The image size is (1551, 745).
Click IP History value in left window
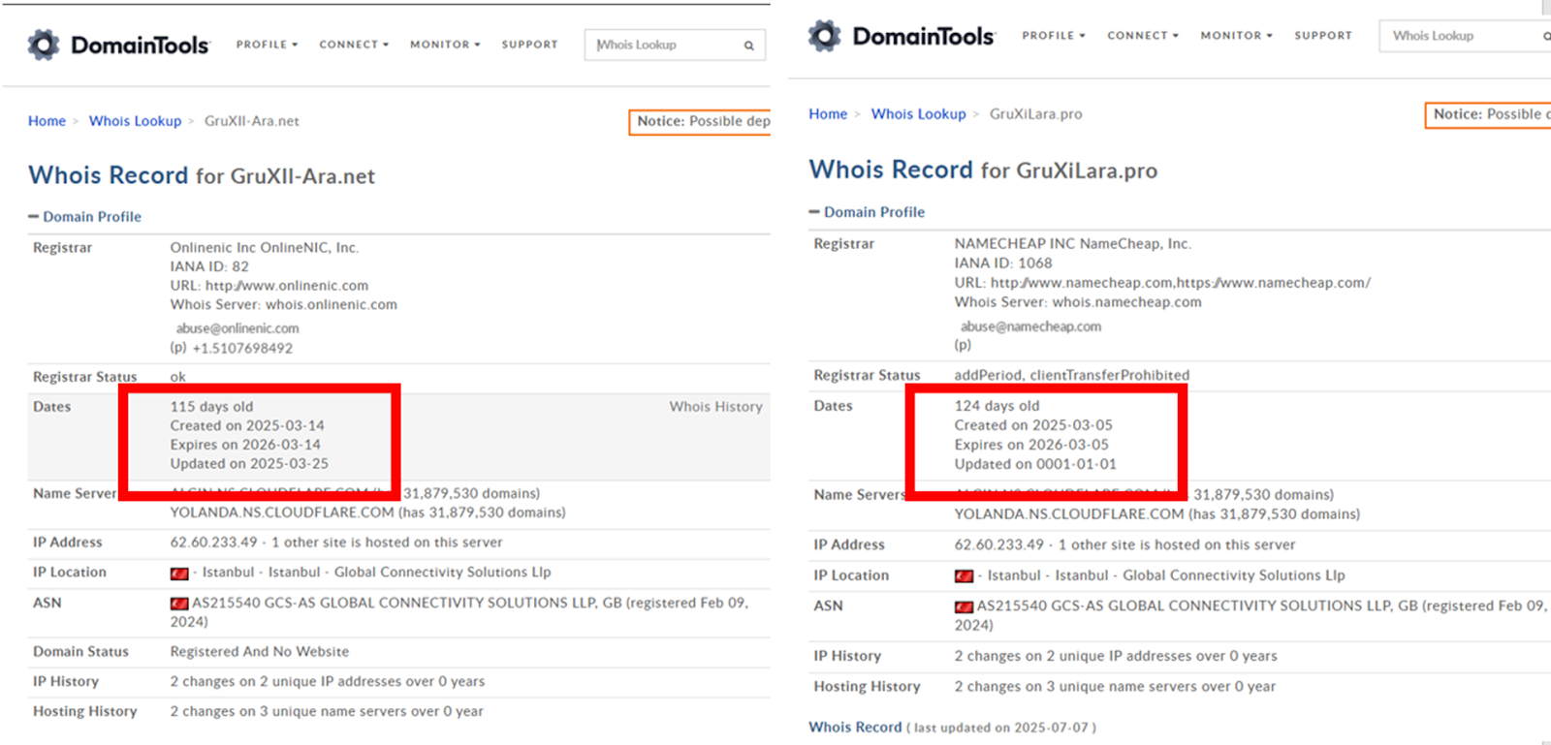328,682
